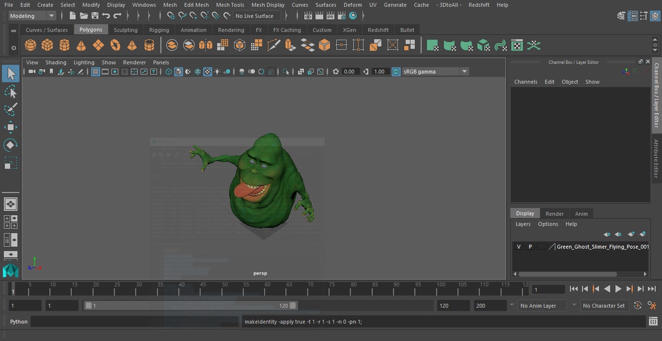The image size is (662, 341).
Task: Click the IPR render icon
Action: (x=331, y=16)
